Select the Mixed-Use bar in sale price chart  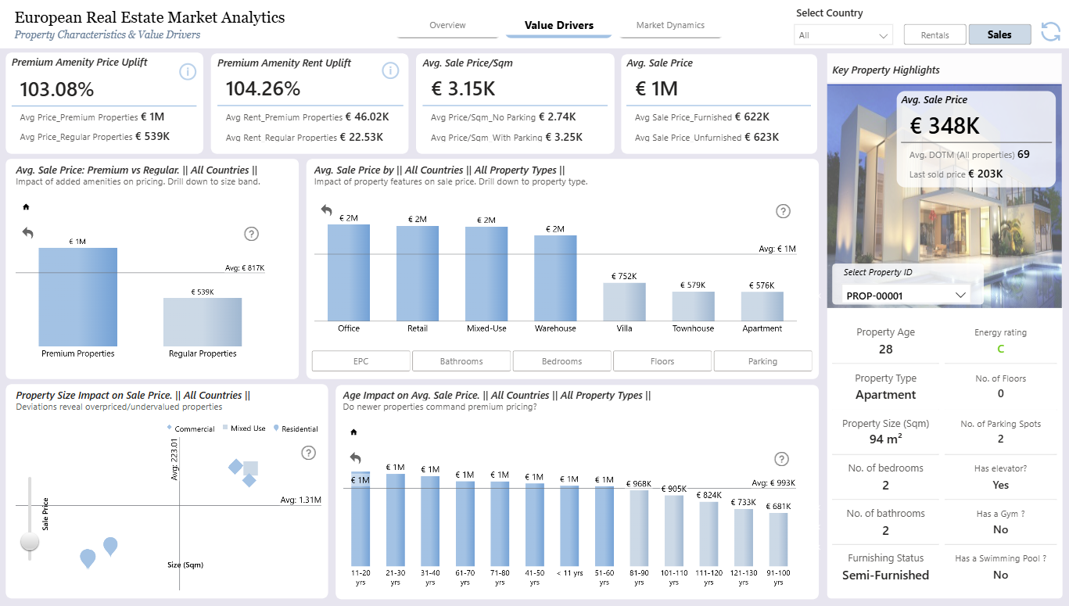tap(486, 274)
